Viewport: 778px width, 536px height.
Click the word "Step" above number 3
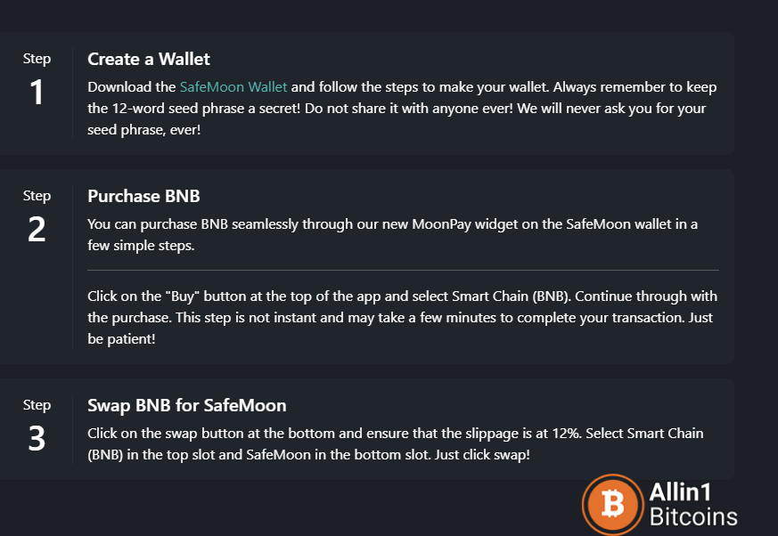(37, 405)
